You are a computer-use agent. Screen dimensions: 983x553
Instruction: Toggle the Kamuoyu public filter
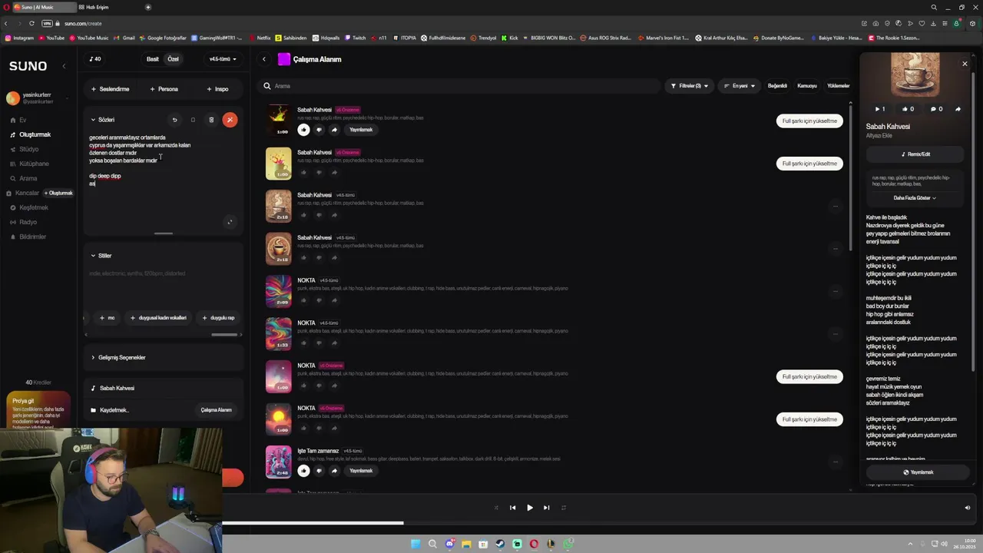pyautogui.click(x=806, y=86)
